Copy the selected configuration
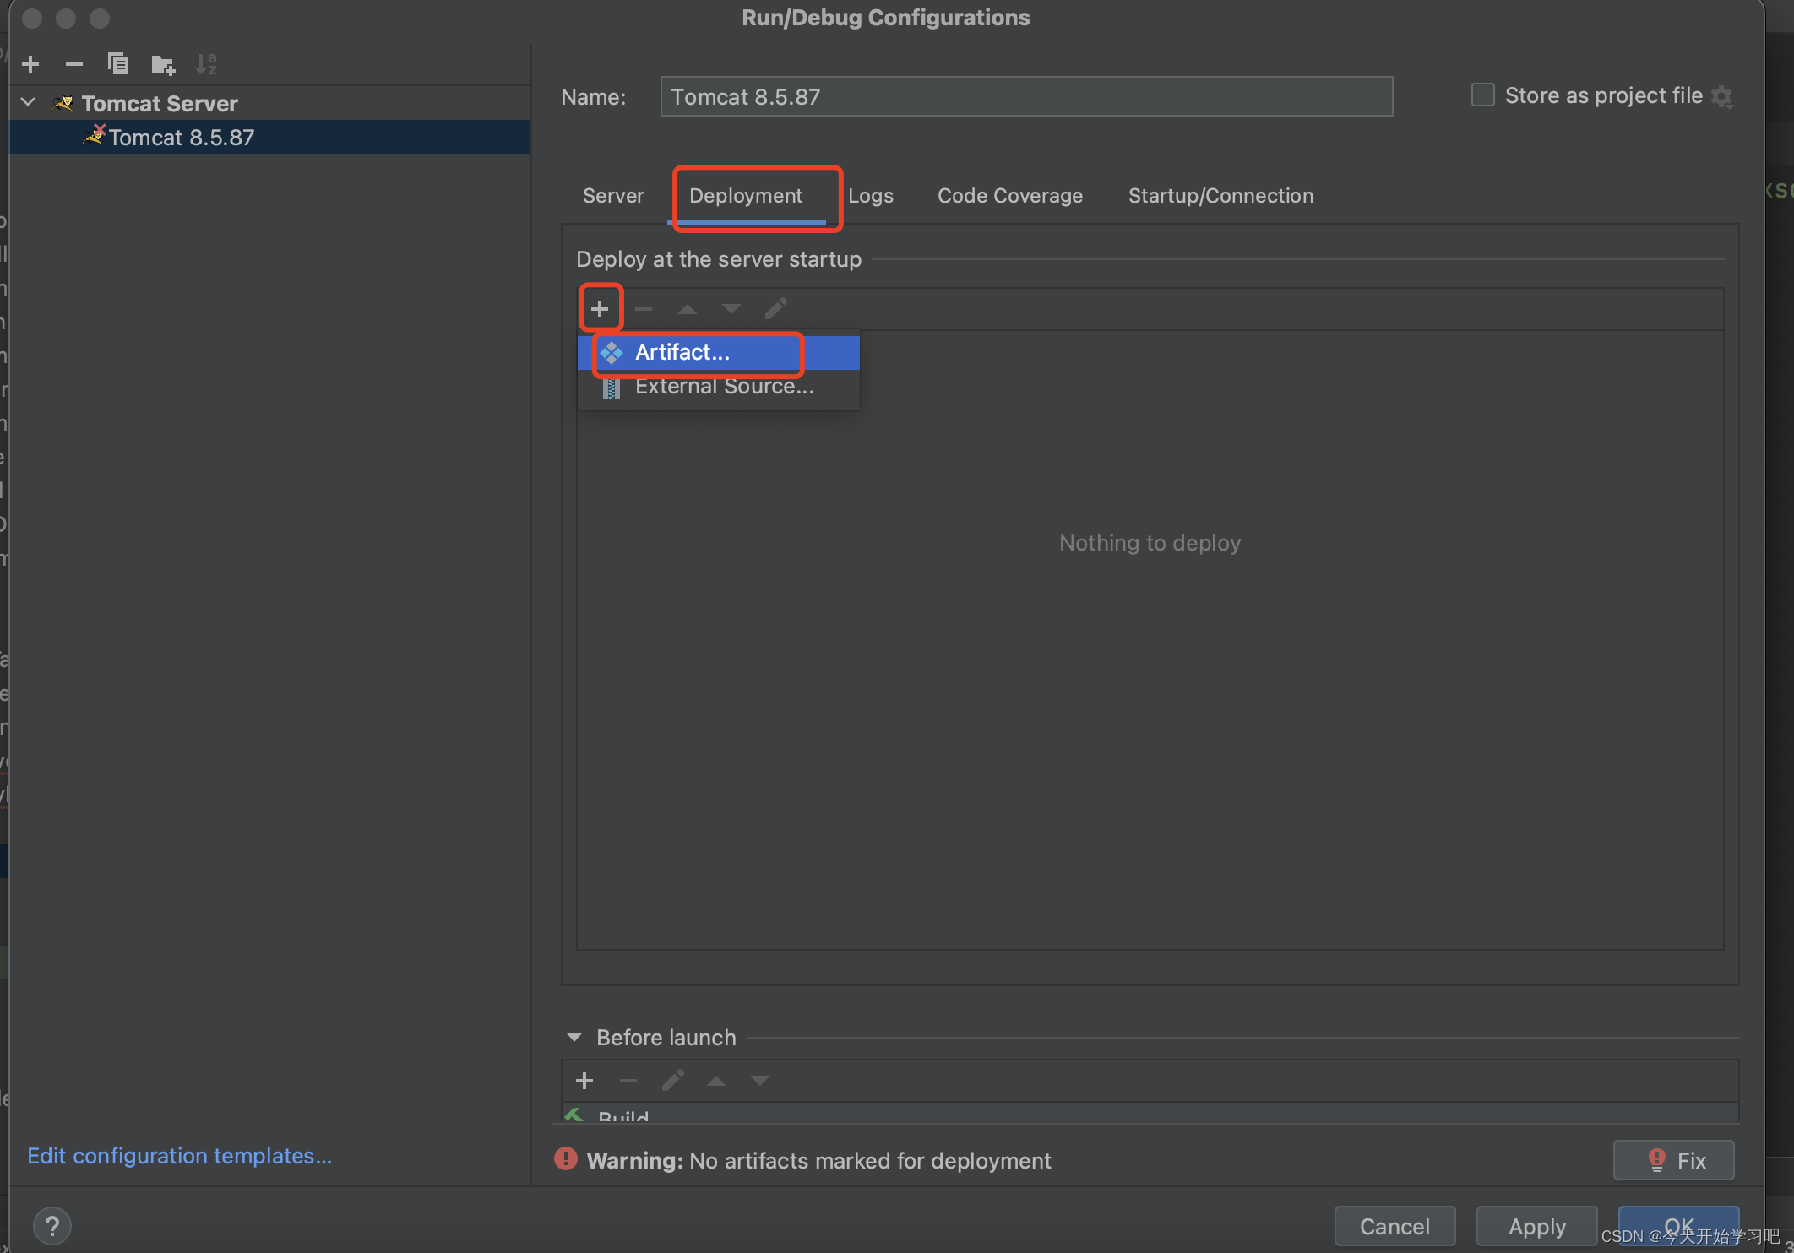The image size is (1794, 1253). pos(118,64)
